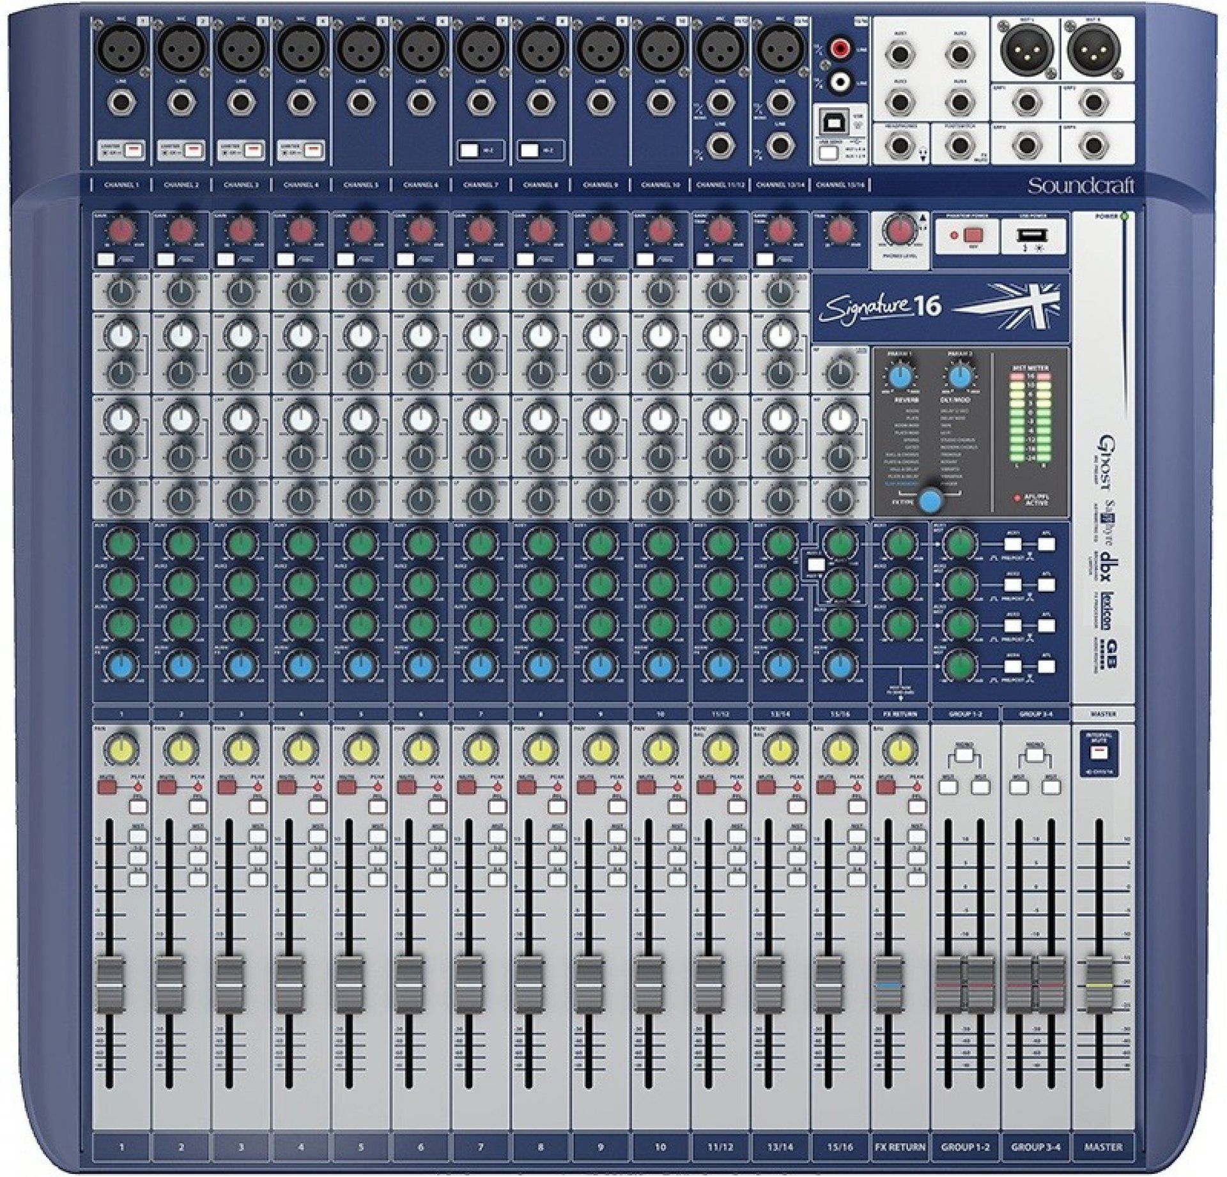Screen dimensions: 1227x1177
Task: Click the USB power port
Action: click(1033, 237)
